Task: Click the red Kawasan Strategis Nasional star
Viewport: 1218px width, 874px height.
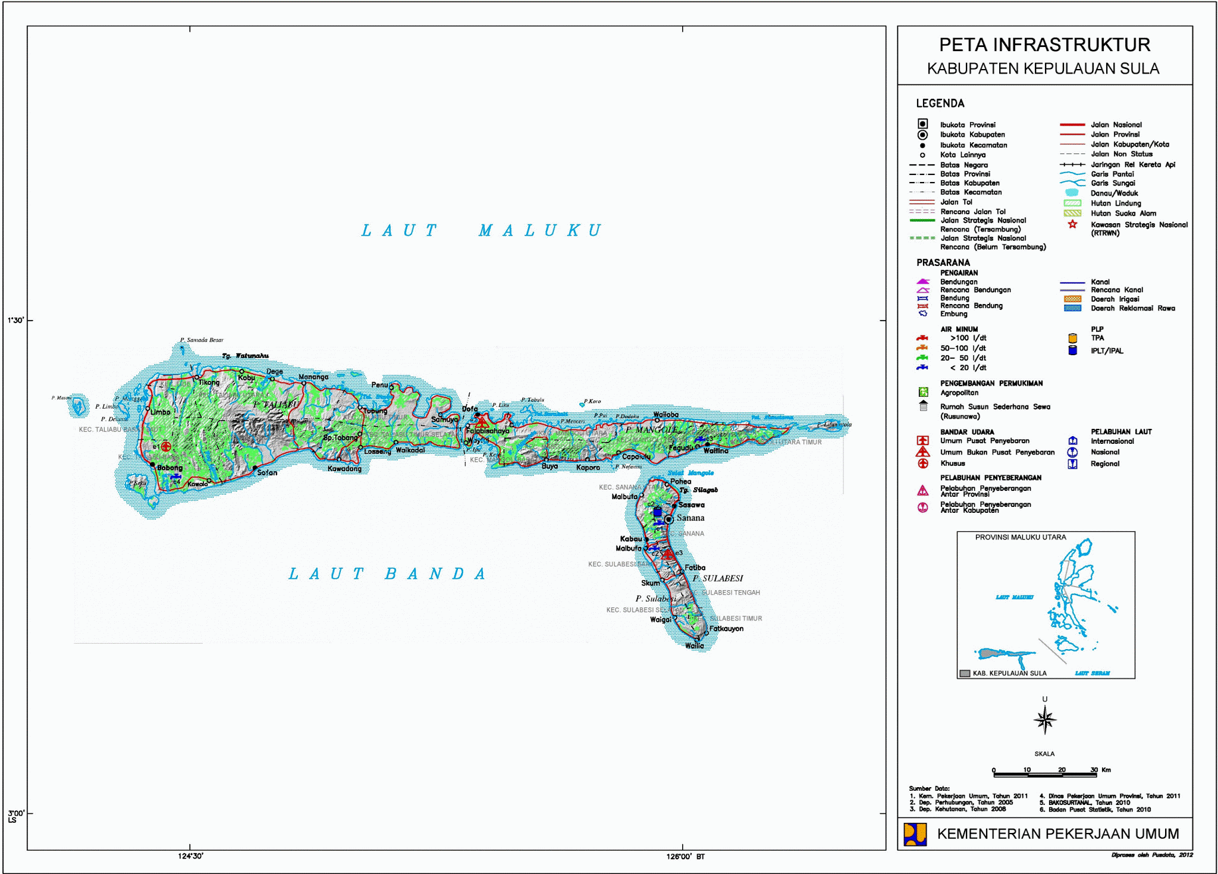Action: click(1072, 224)
